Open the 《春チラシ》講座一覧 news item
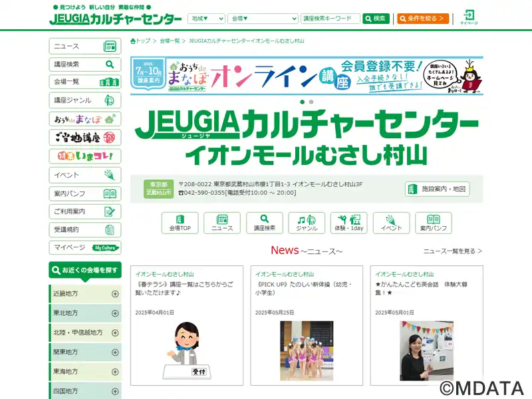Image resolution: width=532 pixels, height=399 pixels. pyautogui.click(x=184, y=289)
